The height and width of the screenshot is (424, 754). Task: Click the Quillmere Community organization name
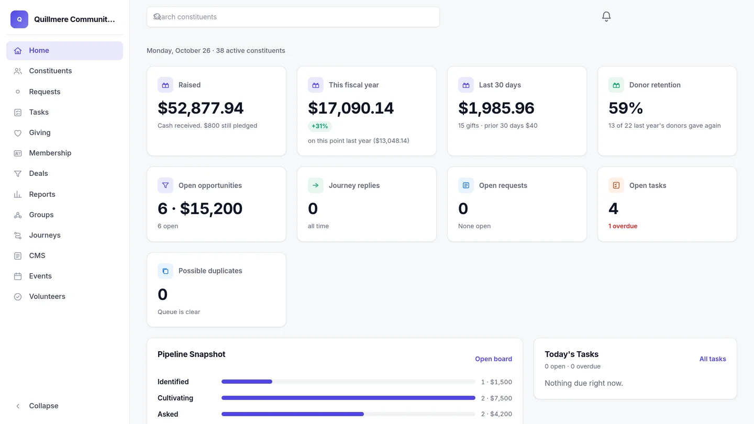coord(74,19)
